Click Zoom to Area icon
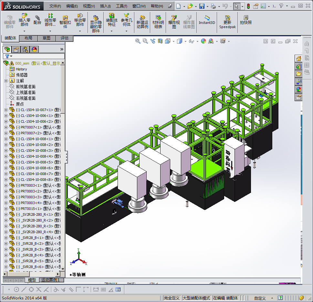Image resolution: width=313 pixels, height=302 pixels. click(x=145, y=41)
